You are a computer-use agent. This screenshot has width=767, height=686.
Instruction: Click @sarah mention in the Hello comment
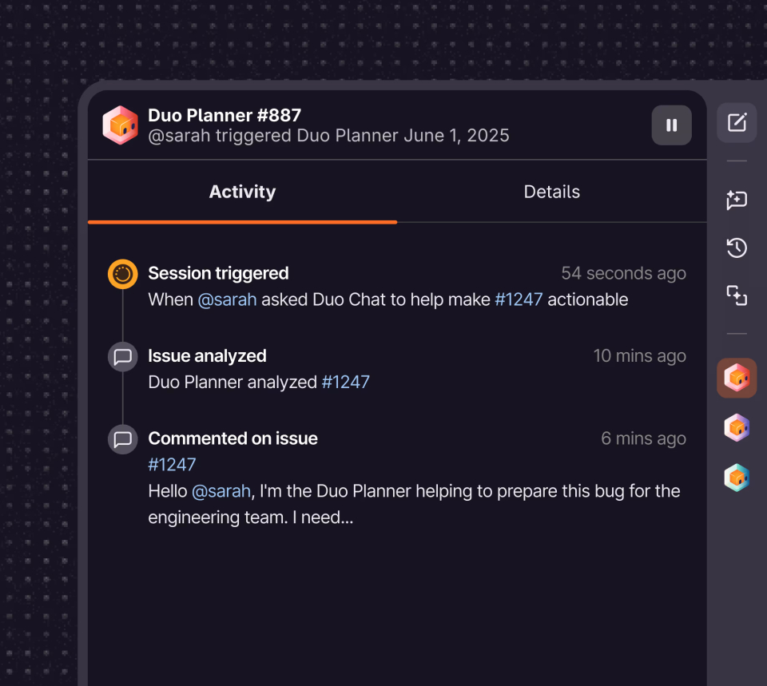point(221,491)
